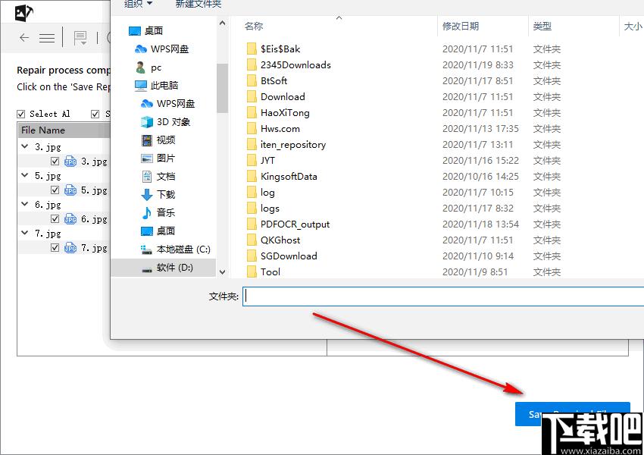Select the 6.jpg JPG file icon

pyautogui.click(x=70, y=218)
